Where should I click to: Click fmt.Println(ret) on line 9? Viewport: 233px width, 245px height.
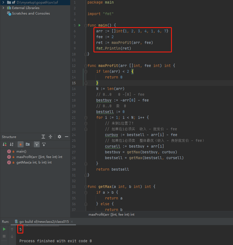pyautogui.click(x=113, y=49)
